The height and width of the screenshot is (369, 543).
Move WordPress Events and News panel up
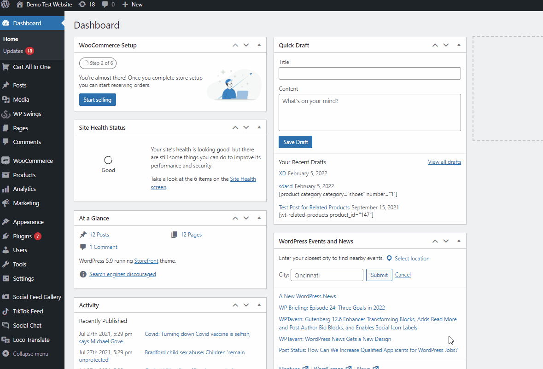click(435, 241)
